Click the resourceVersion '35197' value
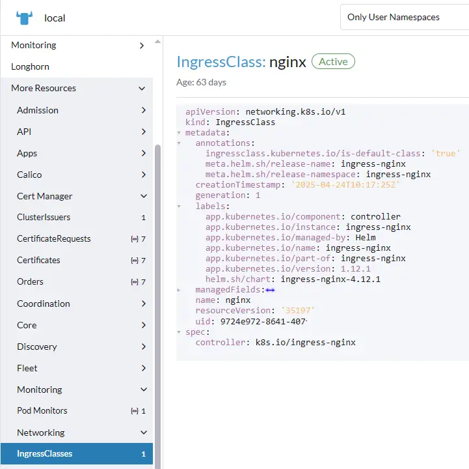 298,311
